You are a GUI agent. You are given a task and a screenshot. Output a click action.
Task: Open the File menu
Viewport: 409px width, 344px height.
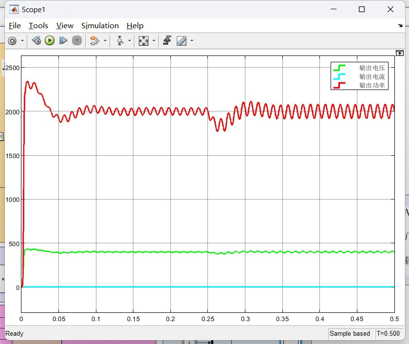[x=15, y=25]
